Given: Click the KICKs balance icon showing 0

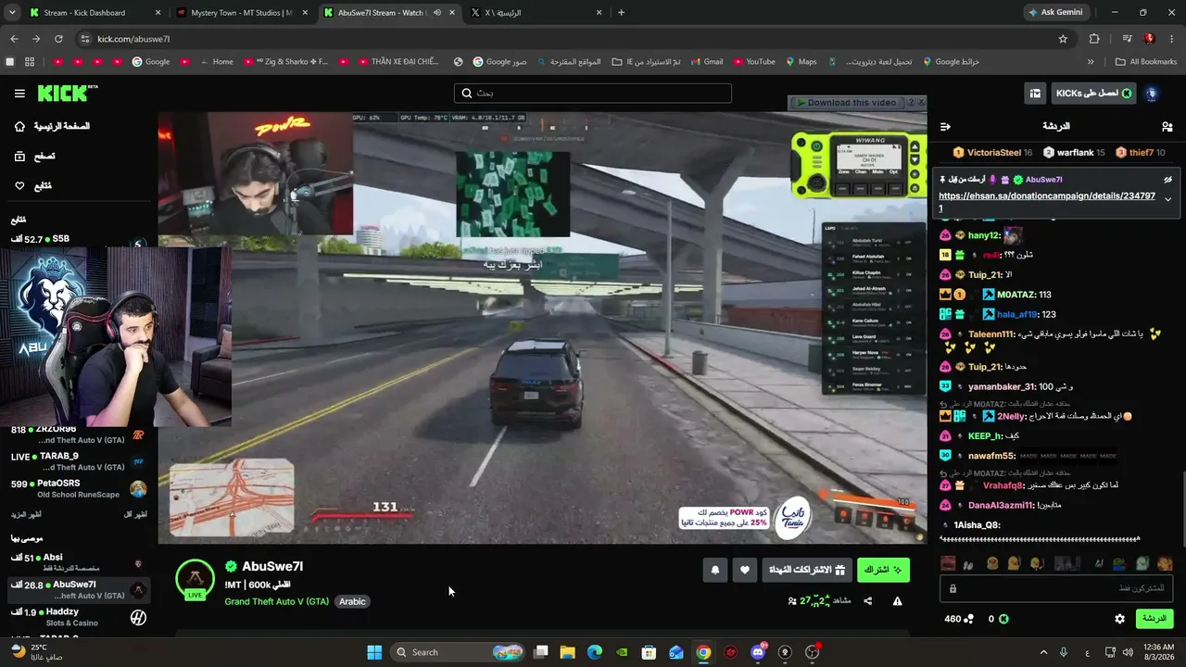Looking at the screenshot, I should [x=999, y=619].
